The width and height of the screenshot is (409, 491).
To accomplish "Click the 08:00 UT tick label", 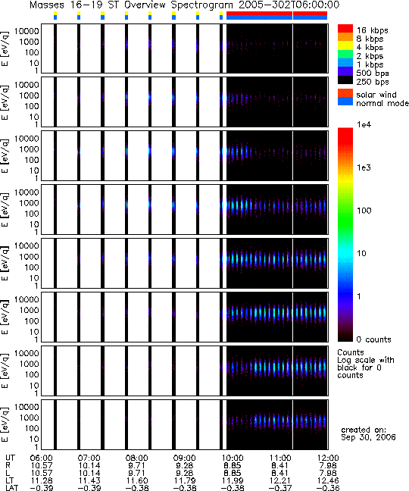I will click(137, 458).
